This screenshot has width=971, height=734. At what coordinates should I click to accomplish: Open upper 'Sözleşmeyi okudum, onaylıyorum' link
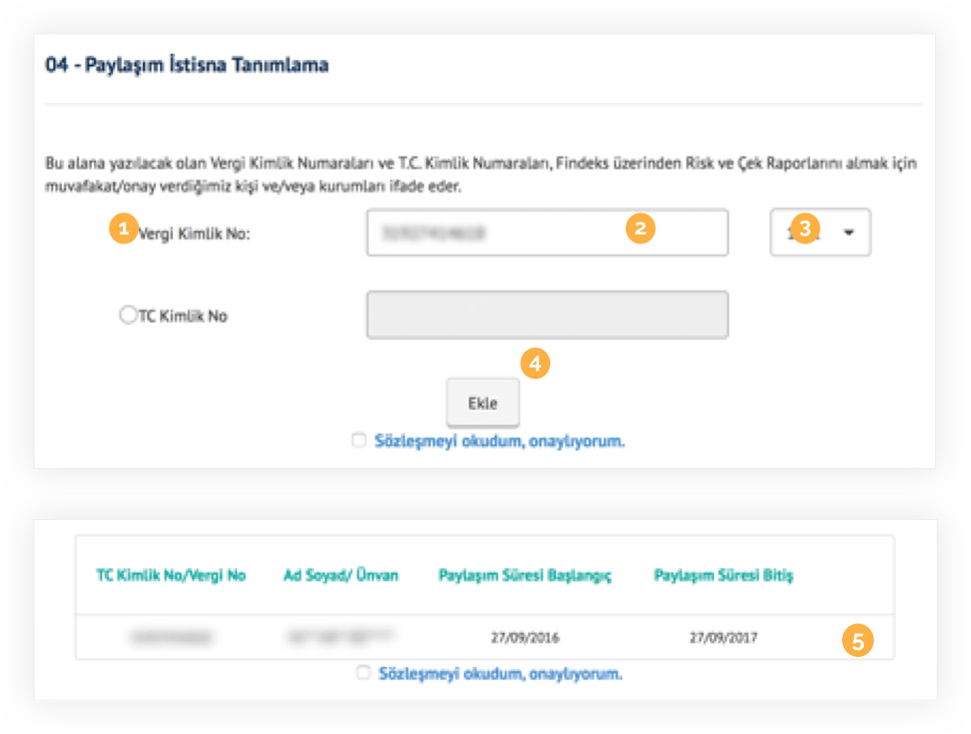[x=500, y=441]
